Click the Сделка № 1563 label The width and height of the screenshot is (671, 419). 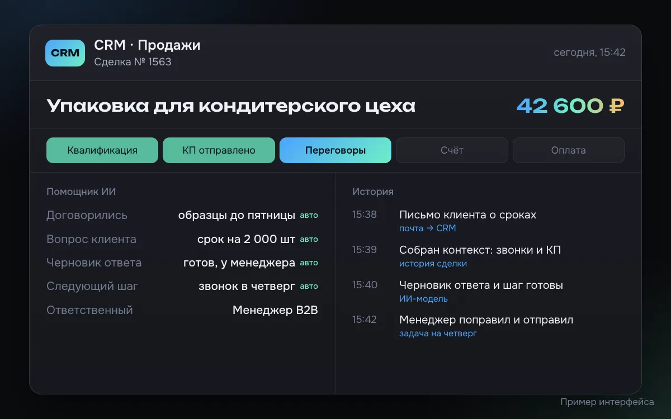(133, 62)
